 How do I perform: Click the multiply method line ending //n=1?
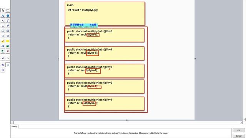pyautogui.click(x=90, y=100)
